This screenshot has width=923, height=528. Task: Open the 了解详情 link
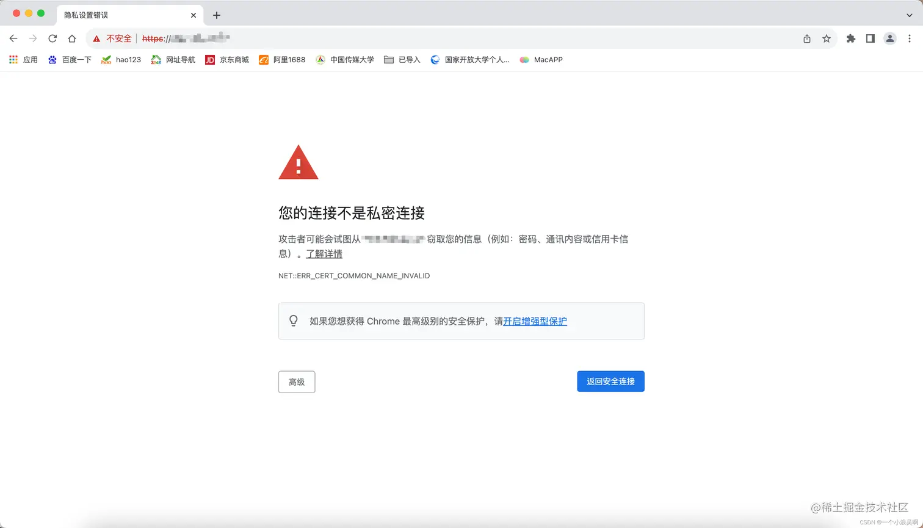(324, 254)
